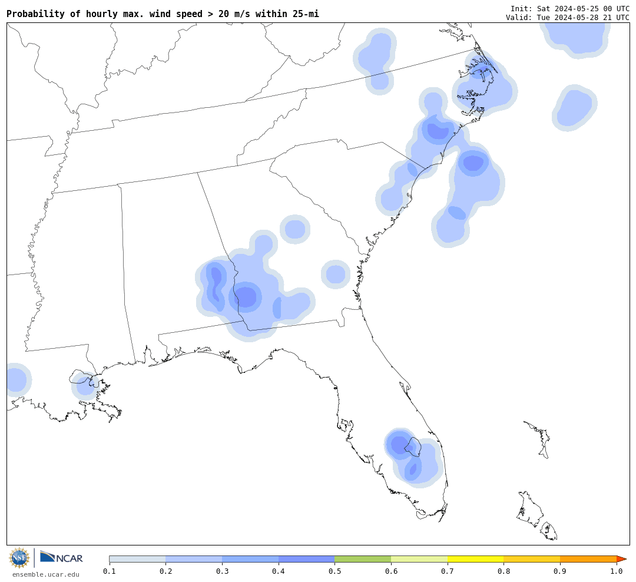Click the NCAR logo

point(61,557)
